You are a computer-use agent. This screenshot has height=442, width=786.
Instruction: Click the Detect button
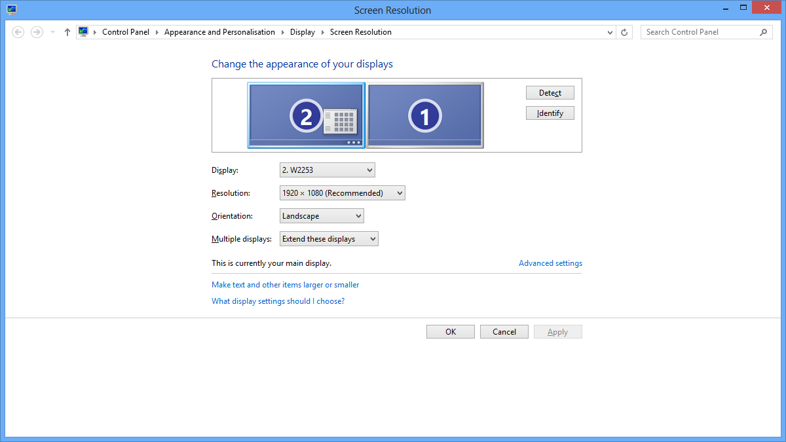tap(550, 93)
